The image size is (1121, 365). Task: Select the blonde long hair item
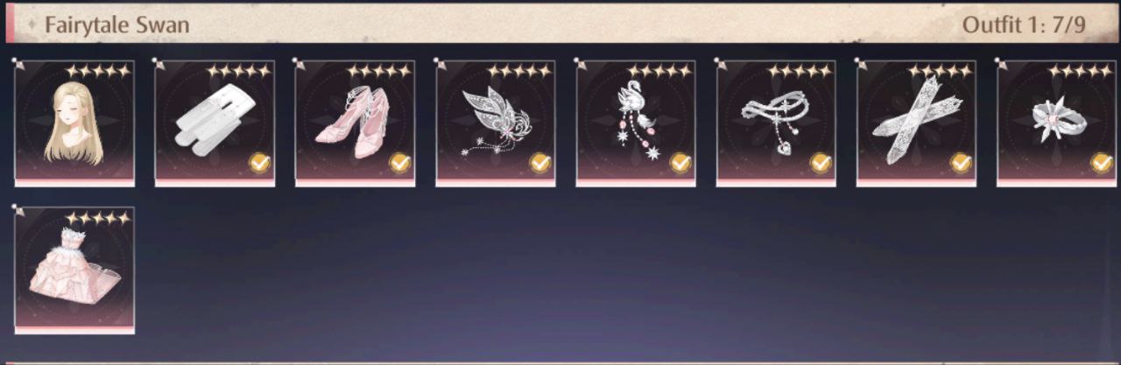[x=74, y=123]
